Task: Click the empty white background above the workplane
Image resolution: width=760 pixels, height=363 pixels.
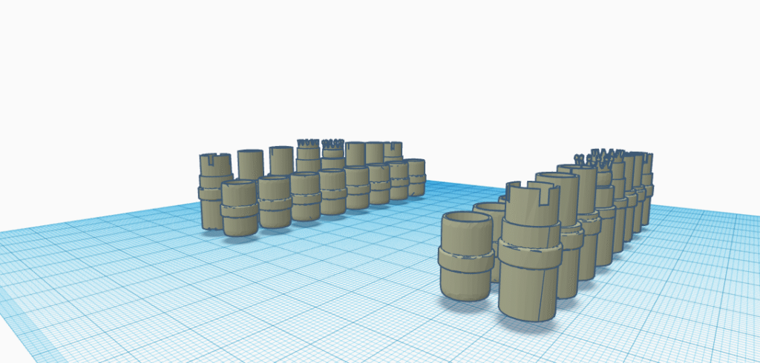Action: 371,59
